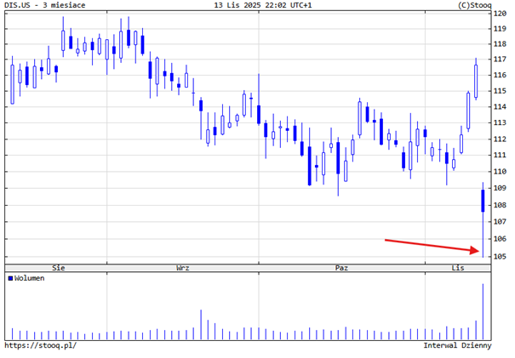Click the 117 price axis label

click(501, 60)
